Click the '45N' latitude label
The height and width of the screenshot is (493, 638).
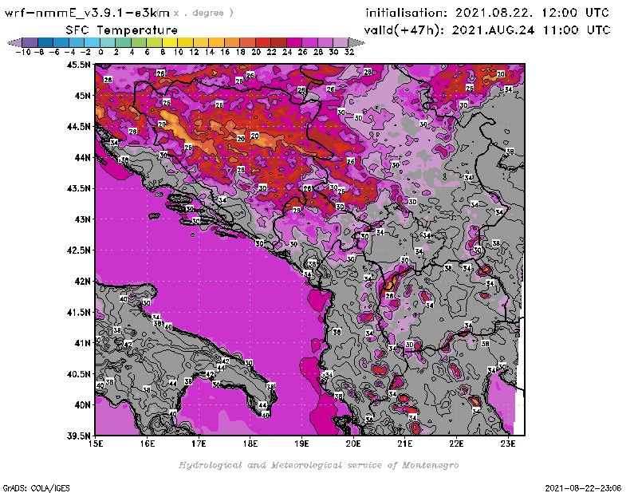pyautogui.click(x=83, y=96)
